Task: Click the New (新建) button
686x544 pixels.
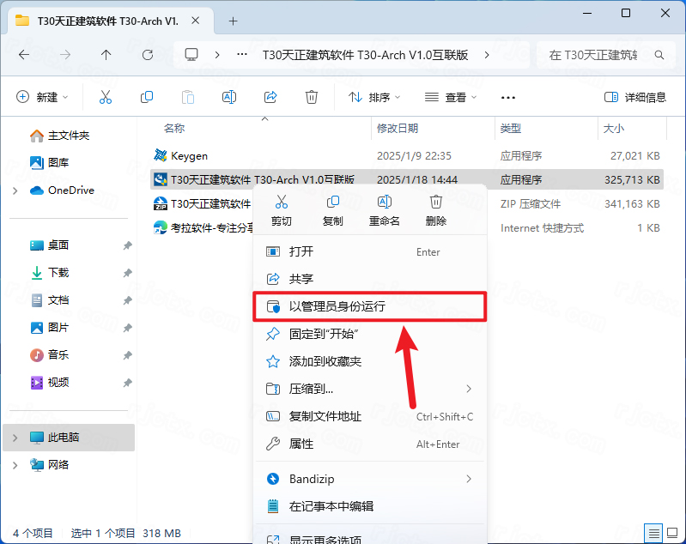Action: (43, 97)
